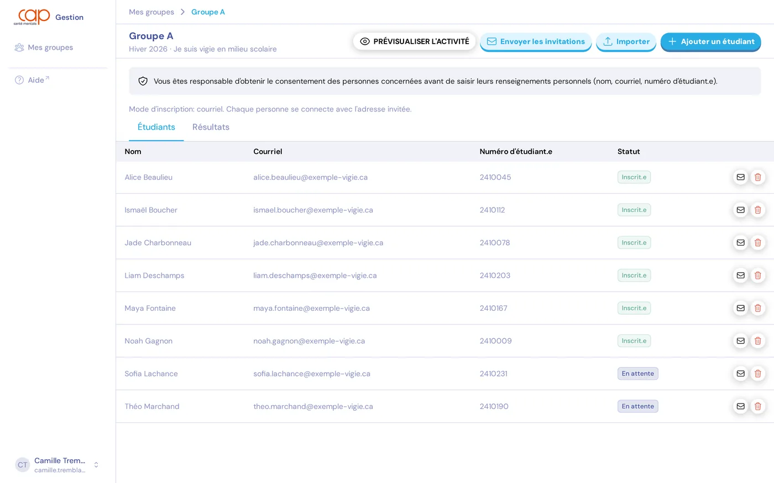Select the Étudiants tab
The image size is (774, 483).
[x=156, y=127]
